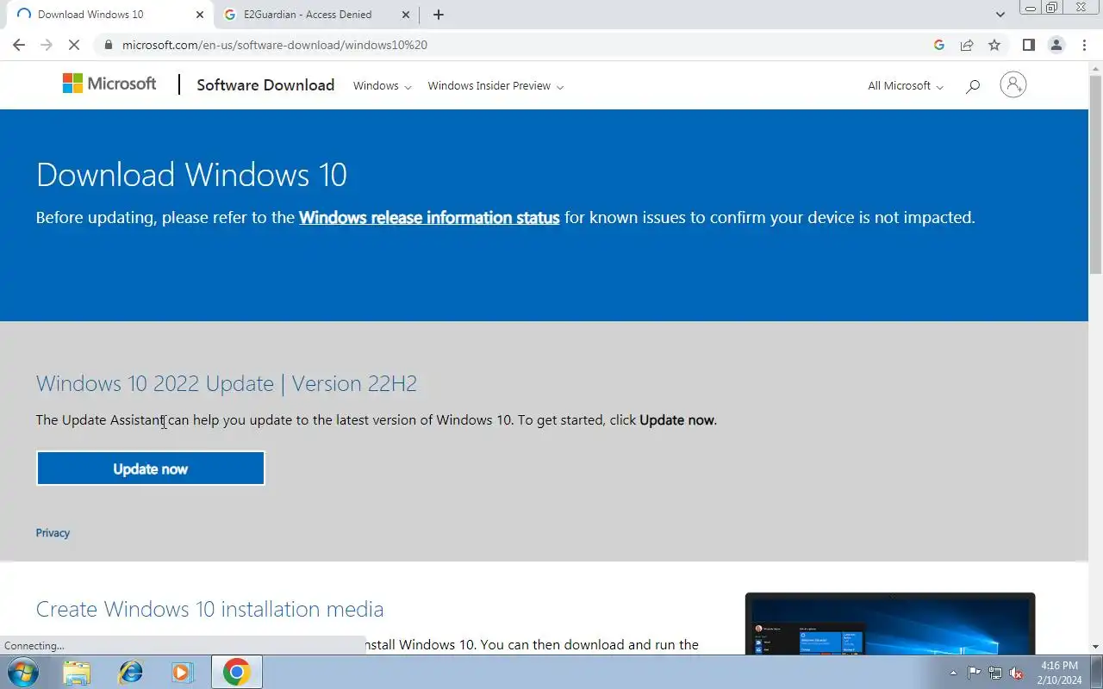The height and width of the screenshot is (689, 1103).
Task: Click the 'Download Windows 10' page title
Action: pyautogui.click(x=191, y=175)
